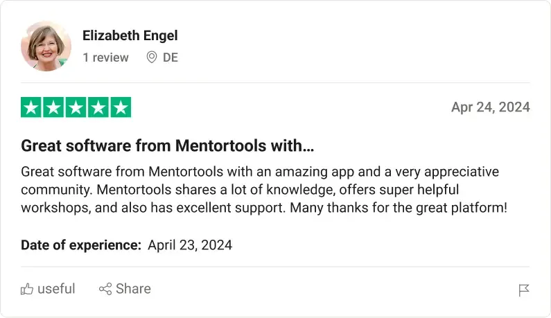This screenshot has width=551, height=318.
Task: Flag this review with the flag icon
Action: point(524,290)
